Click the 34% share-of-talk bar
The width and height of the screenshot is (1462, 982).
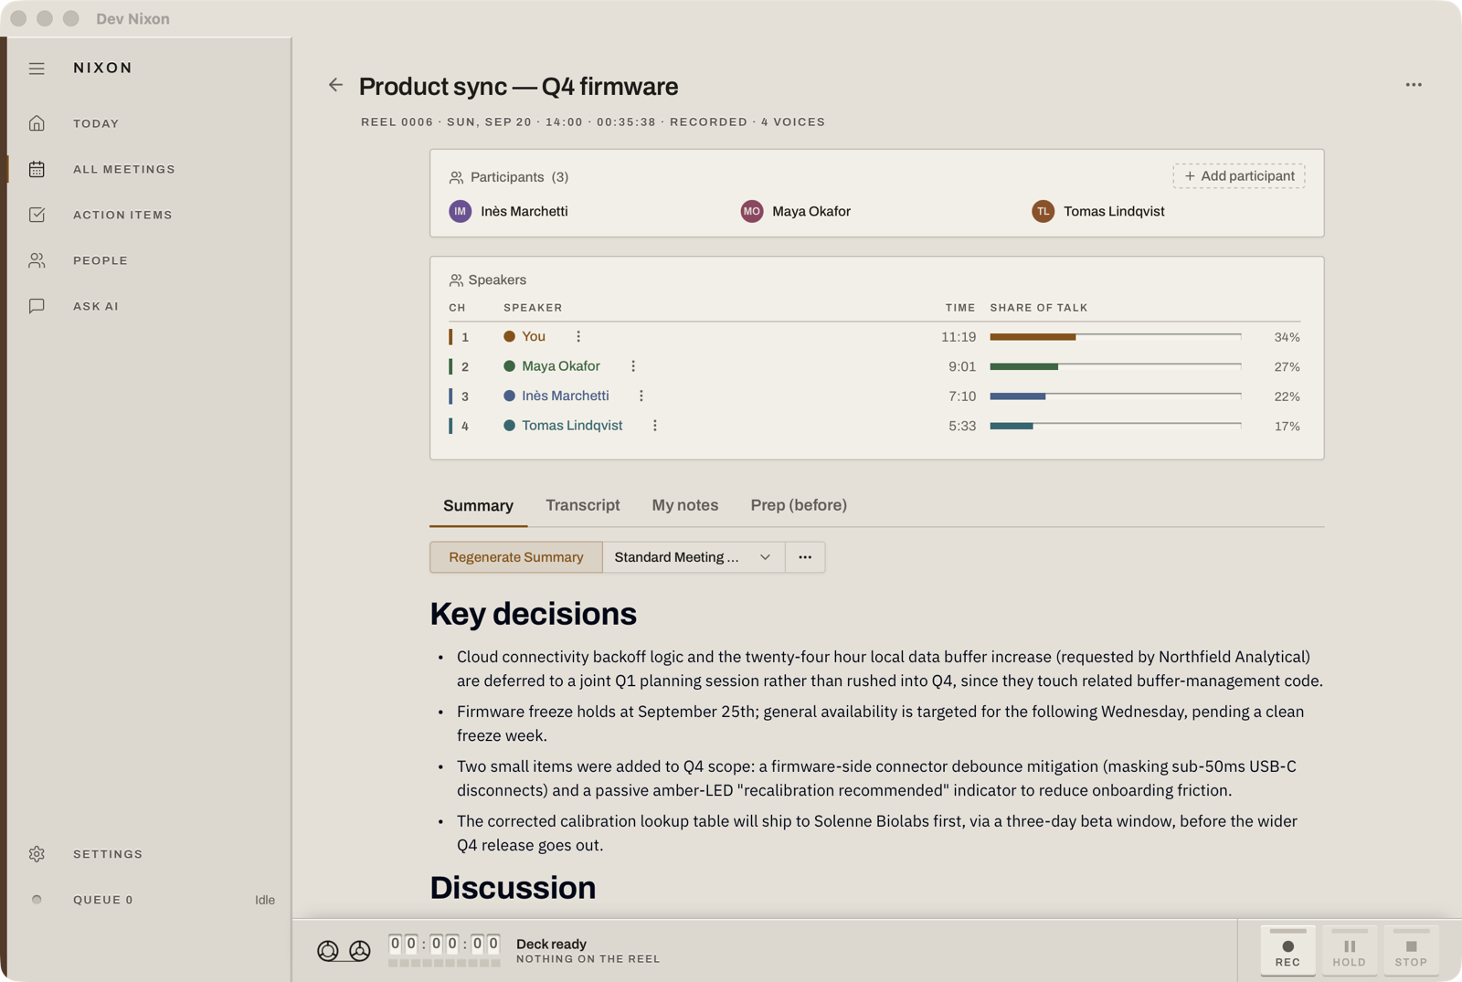(1116, 337)
